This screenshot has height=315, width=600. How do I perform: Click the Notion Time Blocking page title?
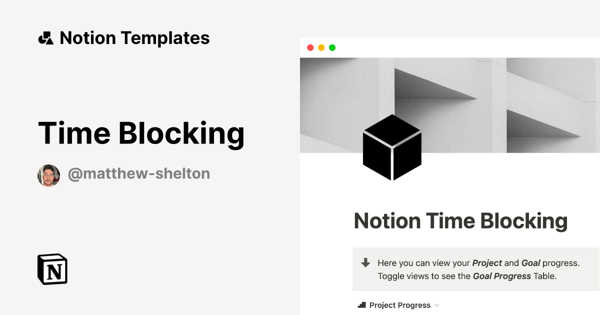460,221
